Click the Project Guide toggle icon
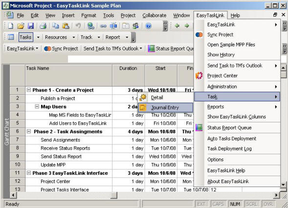 click(11, 37)
